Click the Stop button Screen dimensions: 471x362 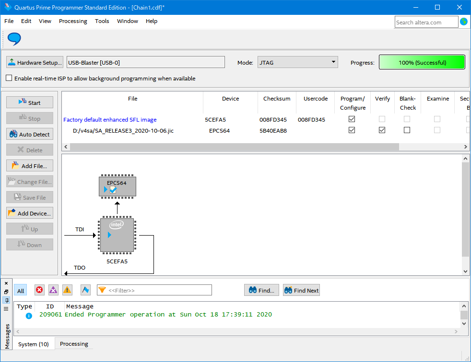point(30,118)
